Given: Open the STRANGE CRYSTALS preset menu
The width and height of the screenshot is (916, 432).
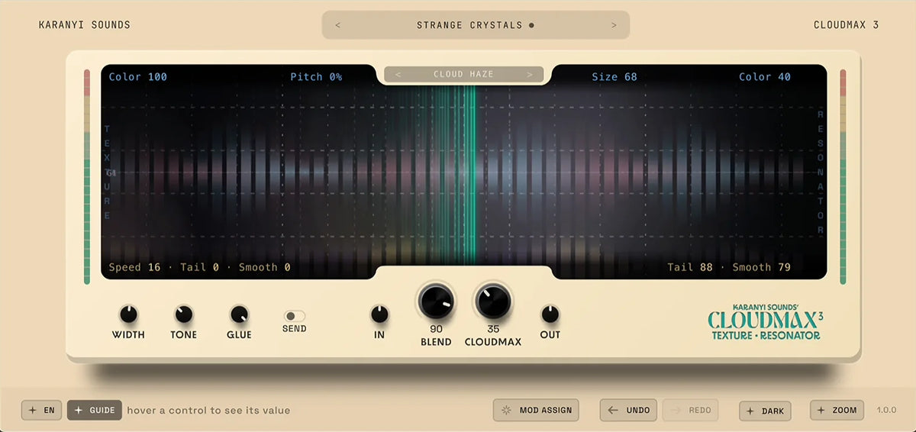Looking at the screenshot, I should tap(476, 25).
